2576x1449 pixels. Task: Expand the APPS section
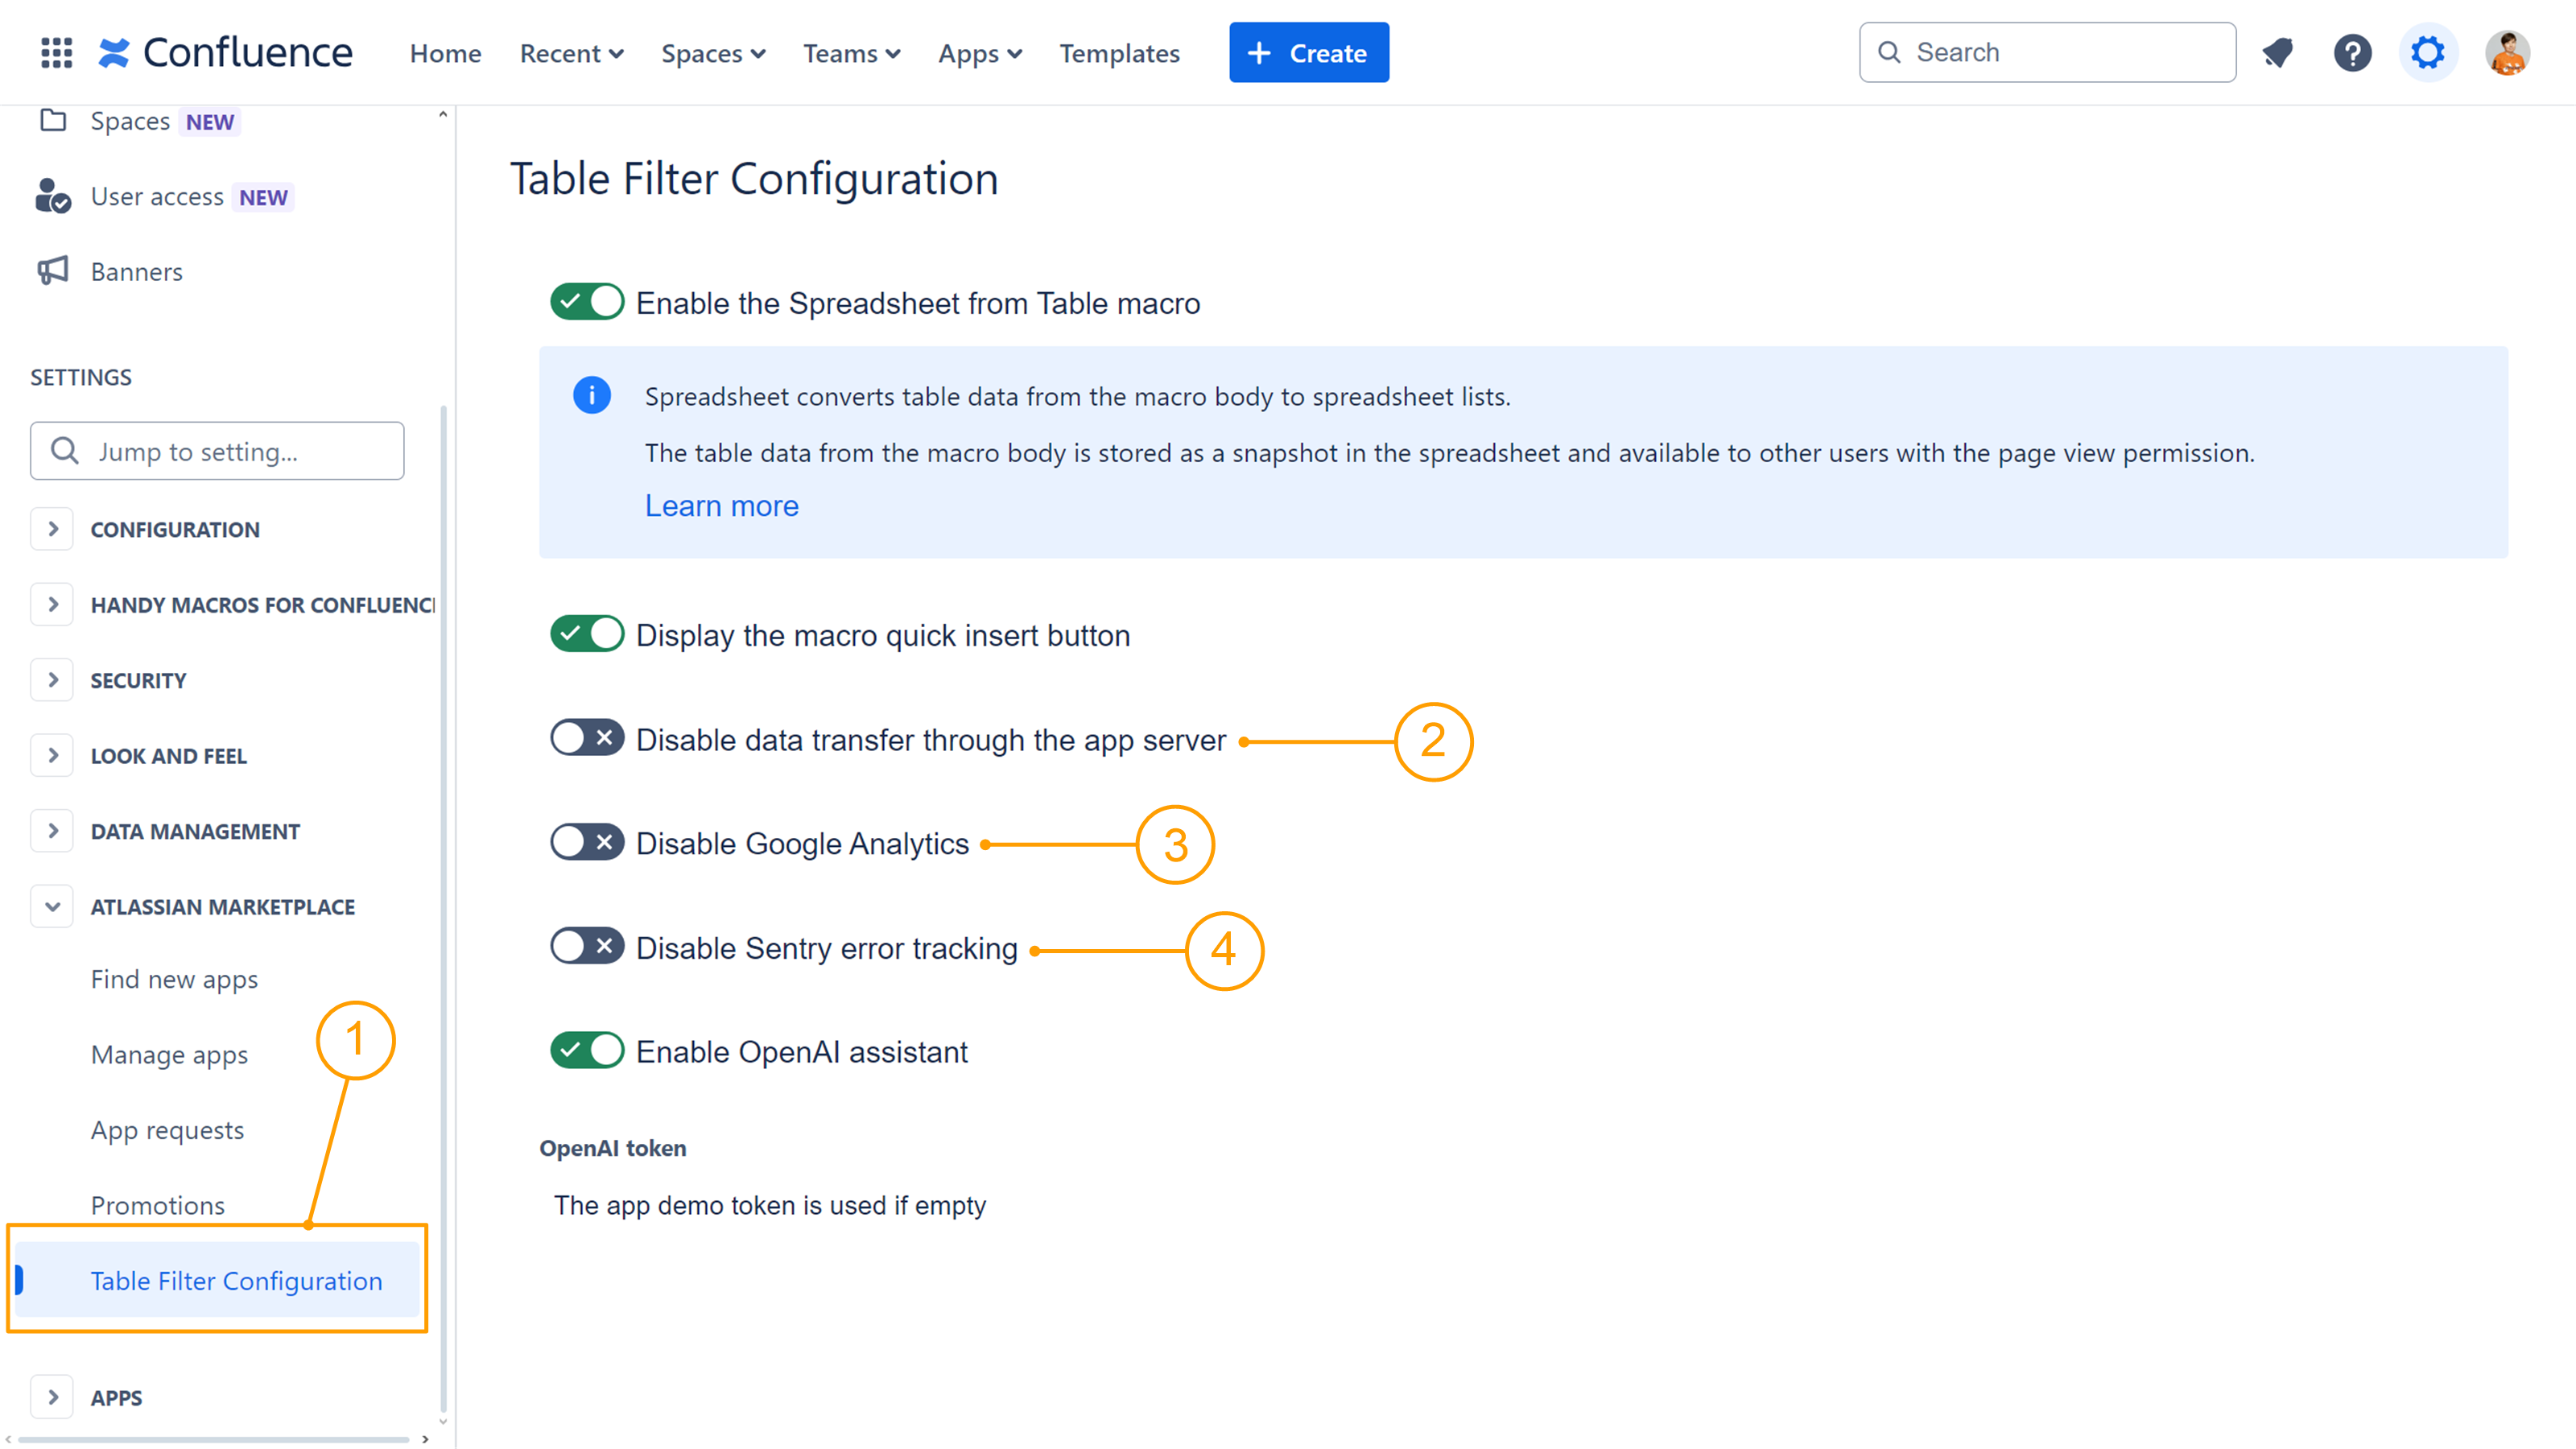pos(52,1397)
